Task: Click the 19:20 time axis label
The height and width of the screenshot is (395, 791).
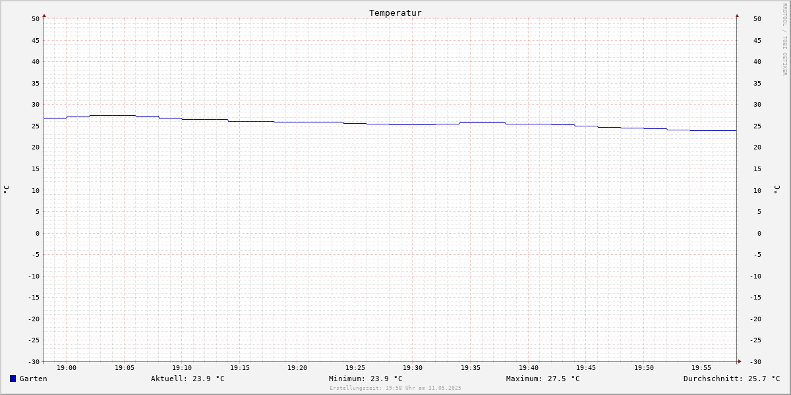Action: (297, 368)
